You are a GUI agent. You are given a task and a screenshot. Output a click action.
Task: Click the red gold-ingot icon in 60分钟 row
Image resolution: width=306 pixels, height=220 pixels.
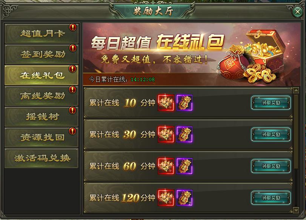point(166,166)
